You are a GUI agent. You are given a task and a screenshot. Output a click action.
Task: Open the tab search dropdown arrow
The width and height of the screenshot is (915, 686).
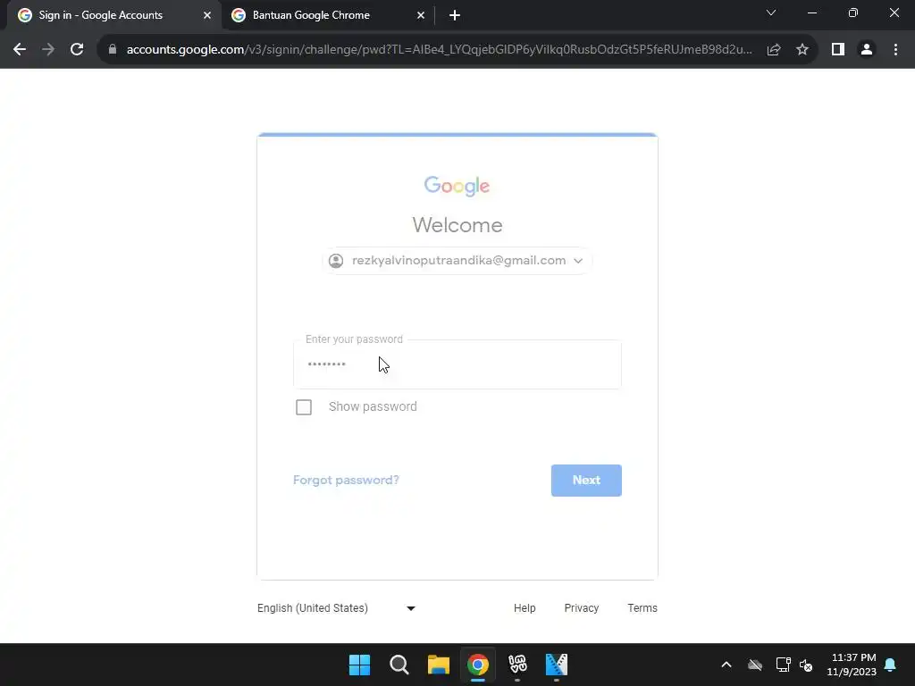point(771,13)
